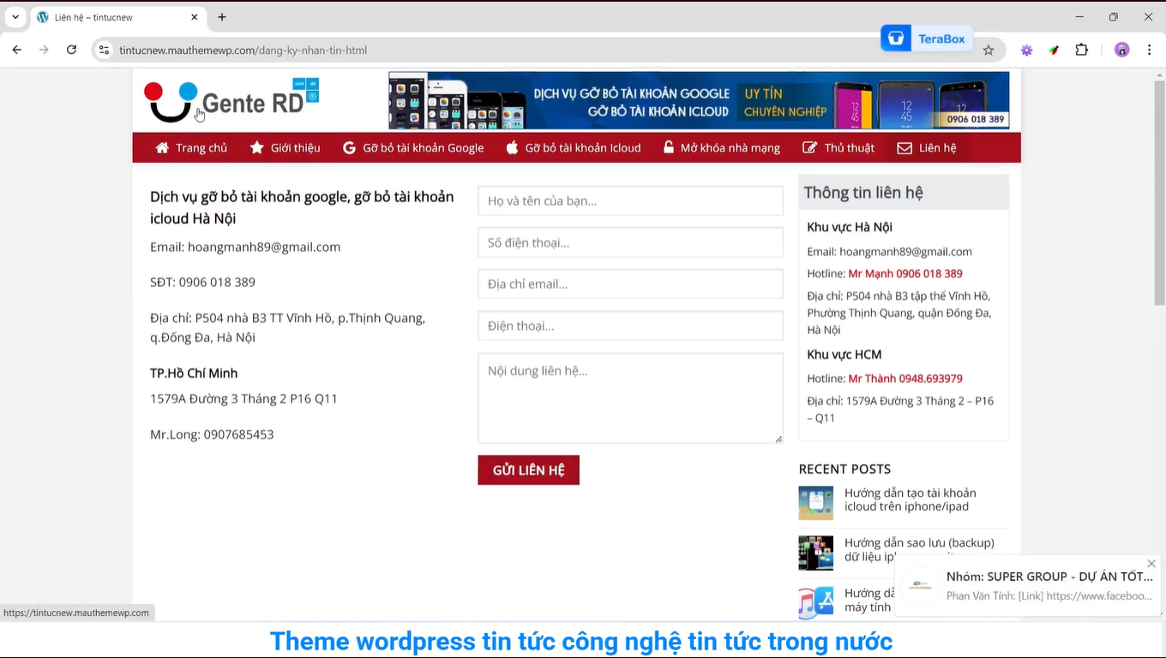Open the TeraBox extension button

[927, 39]
